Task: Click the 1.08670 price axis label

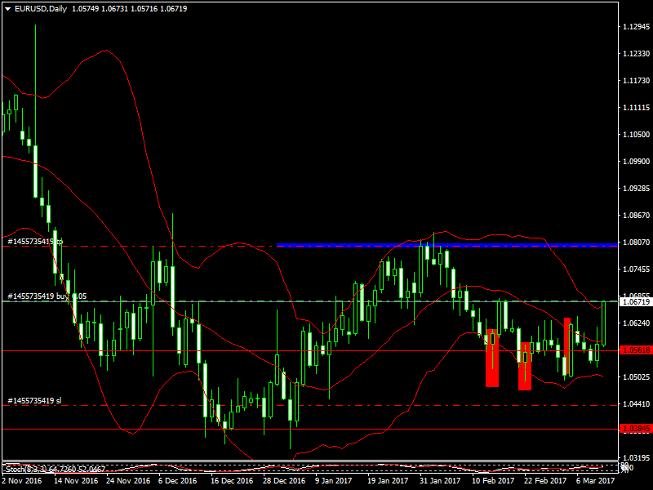Action: 636,215
